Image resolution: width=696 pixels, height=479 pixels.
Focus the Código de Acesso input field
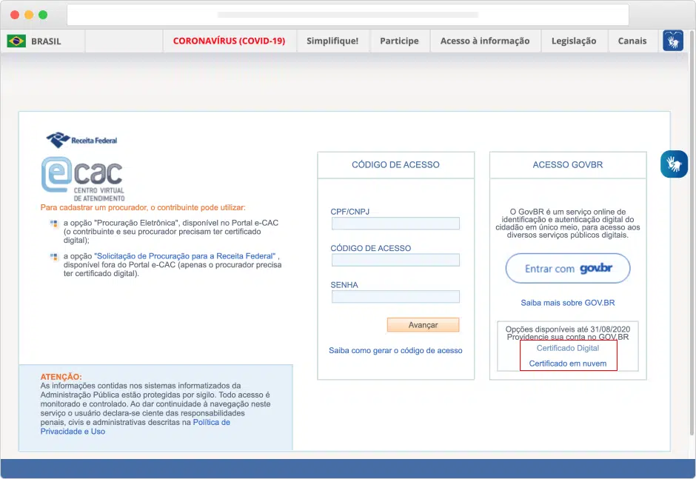[395, 260]
